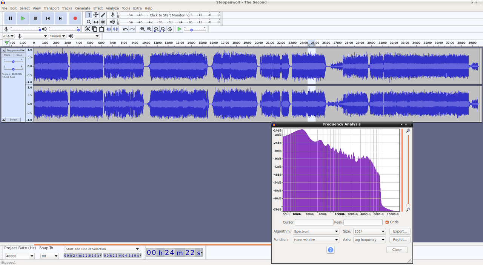Viewport: 483px width, 265px height.
Task: Pick the Zoom magnifier tool
Action: pyautogui.click(x=89, y=22)
